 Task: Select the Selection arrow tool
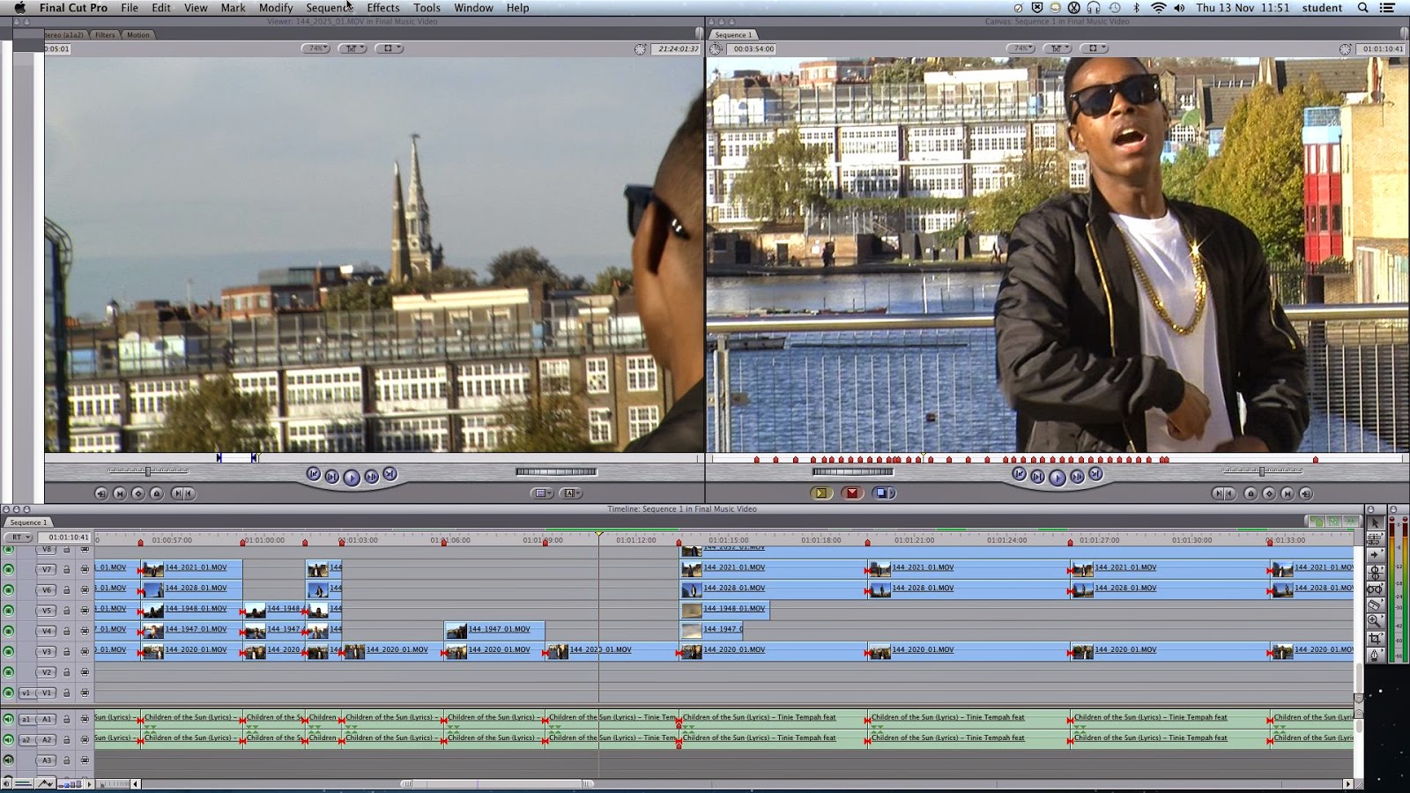[1375, 523]
